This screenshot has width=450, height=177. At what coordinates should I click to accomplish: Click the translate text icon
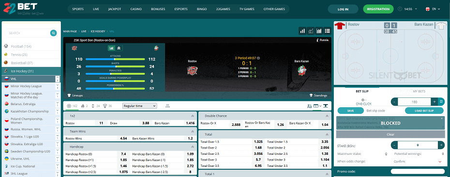[x=309, y=106]
